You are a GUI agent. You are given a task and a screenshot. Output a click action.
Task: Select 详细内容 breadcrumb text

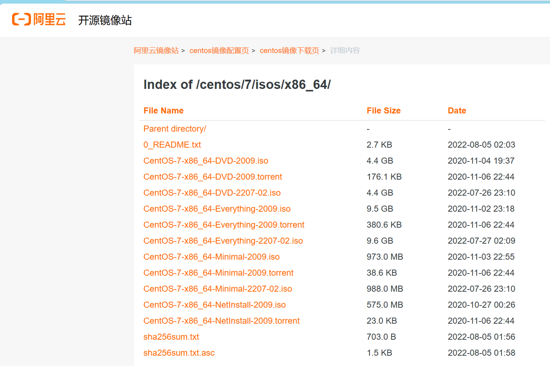click(345, 51)
